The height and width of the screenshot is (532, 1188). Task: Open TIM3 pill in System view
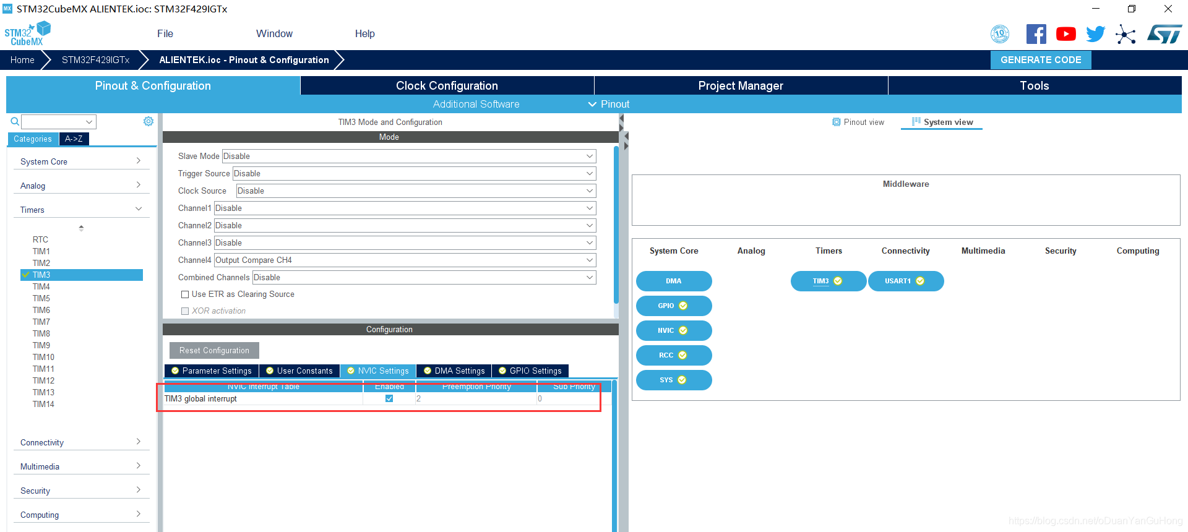tap(829, 281)
